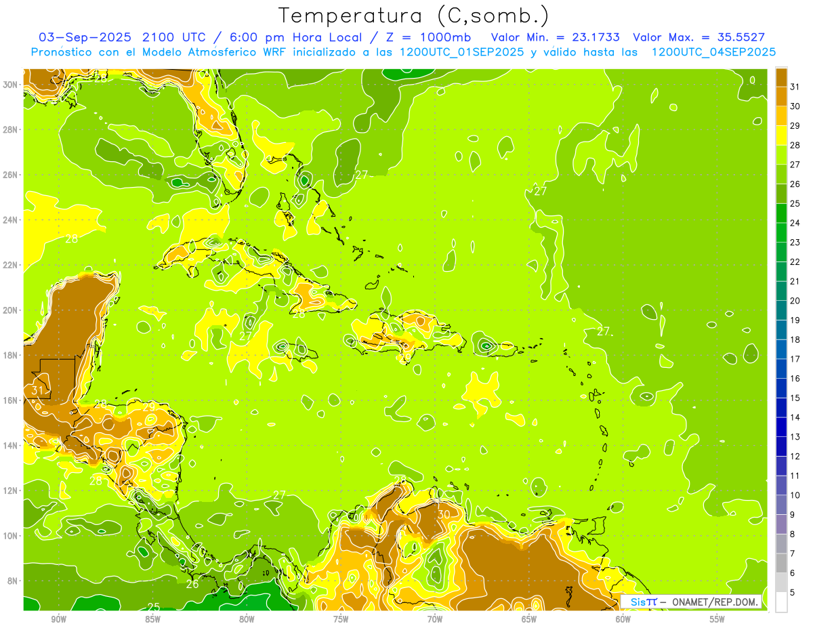The height and width of the screenshot is (628, 813).
Task: Click the legend scale number 31
Action: click(795, 86)
